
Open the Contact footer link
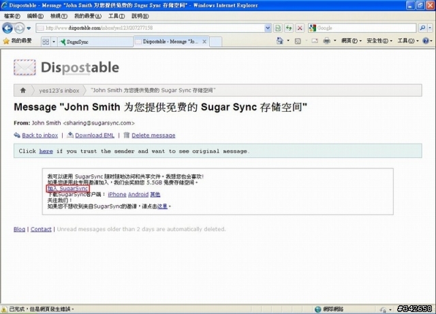coord(41,229)
